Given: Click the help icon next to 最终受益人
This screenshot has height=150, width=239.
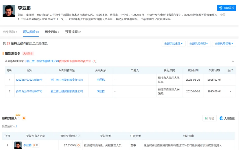Looking at the screenshot, I should (x=19, y=118).
